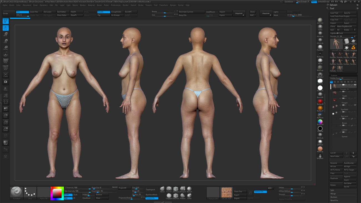This screenshot has width=361, height=203.
Task: Adjust the Z Intensity slider
Action: tap(78, 188)
